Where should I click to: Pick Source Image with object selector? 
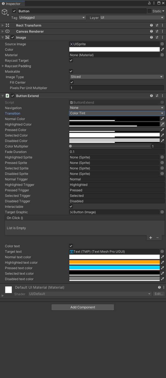click(162, 44)
